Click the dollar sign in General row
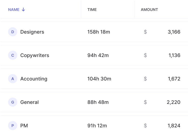Screen dimensions: 188x135 pyautogui.click(x=145, y=102)
